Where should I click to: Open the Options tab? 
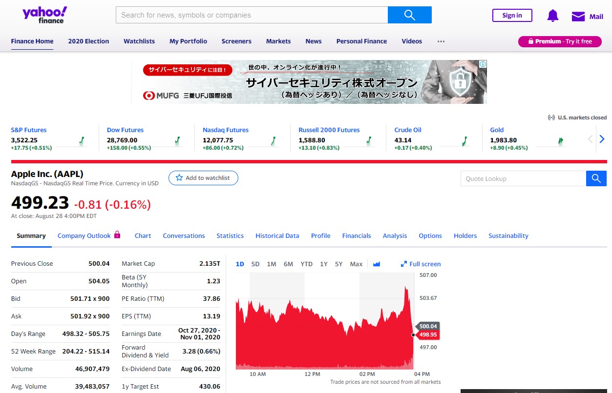click(430, 236)
